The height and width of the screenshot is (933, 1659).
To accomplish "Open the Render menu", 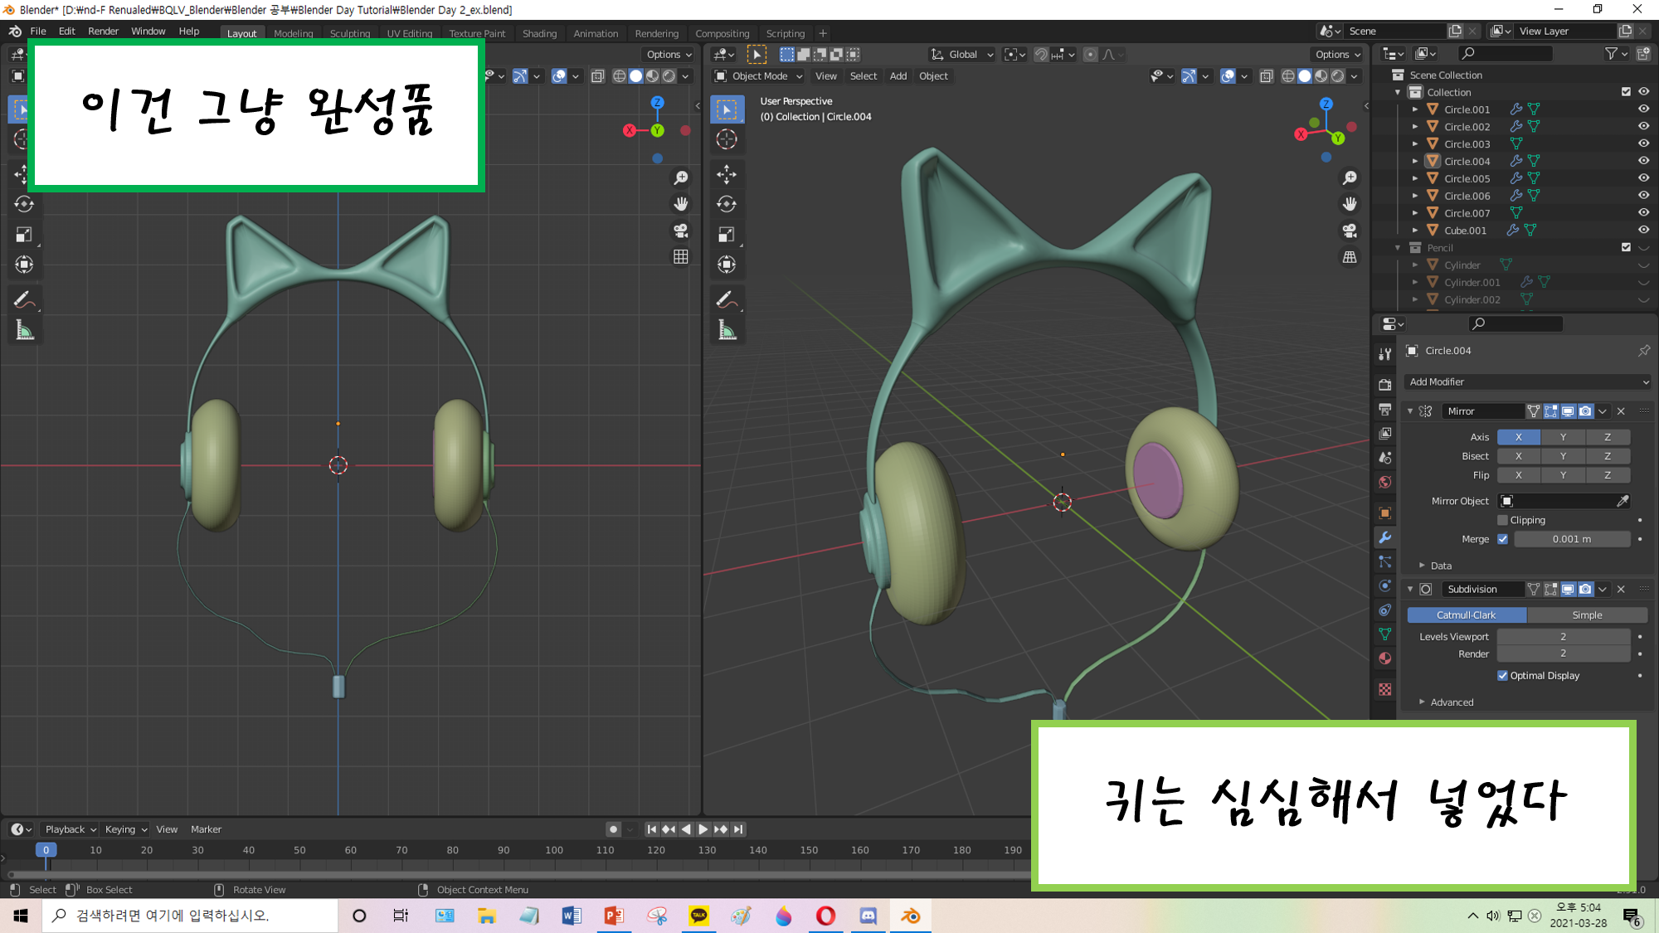I will click(103, 31).
